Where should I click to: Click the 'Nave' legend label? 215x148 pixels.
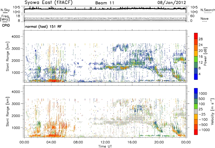coord(205,18)
